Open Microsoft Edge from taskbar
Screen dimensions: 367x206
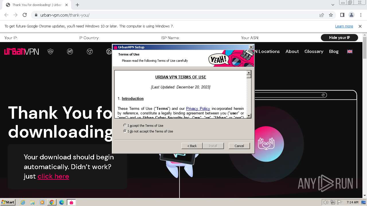tap(62, 202)
